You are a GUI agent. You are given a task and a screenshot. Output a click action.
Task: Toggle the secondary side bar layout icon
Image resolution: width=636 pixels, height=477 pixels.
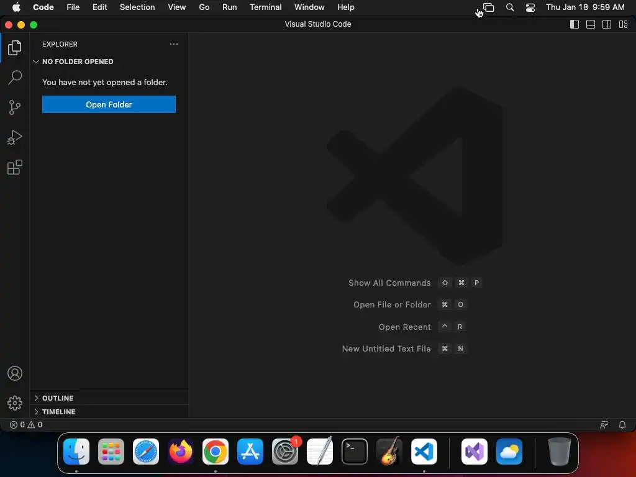607,24
